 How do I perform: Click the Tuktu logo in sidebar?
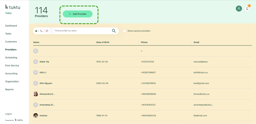[13, 7]
